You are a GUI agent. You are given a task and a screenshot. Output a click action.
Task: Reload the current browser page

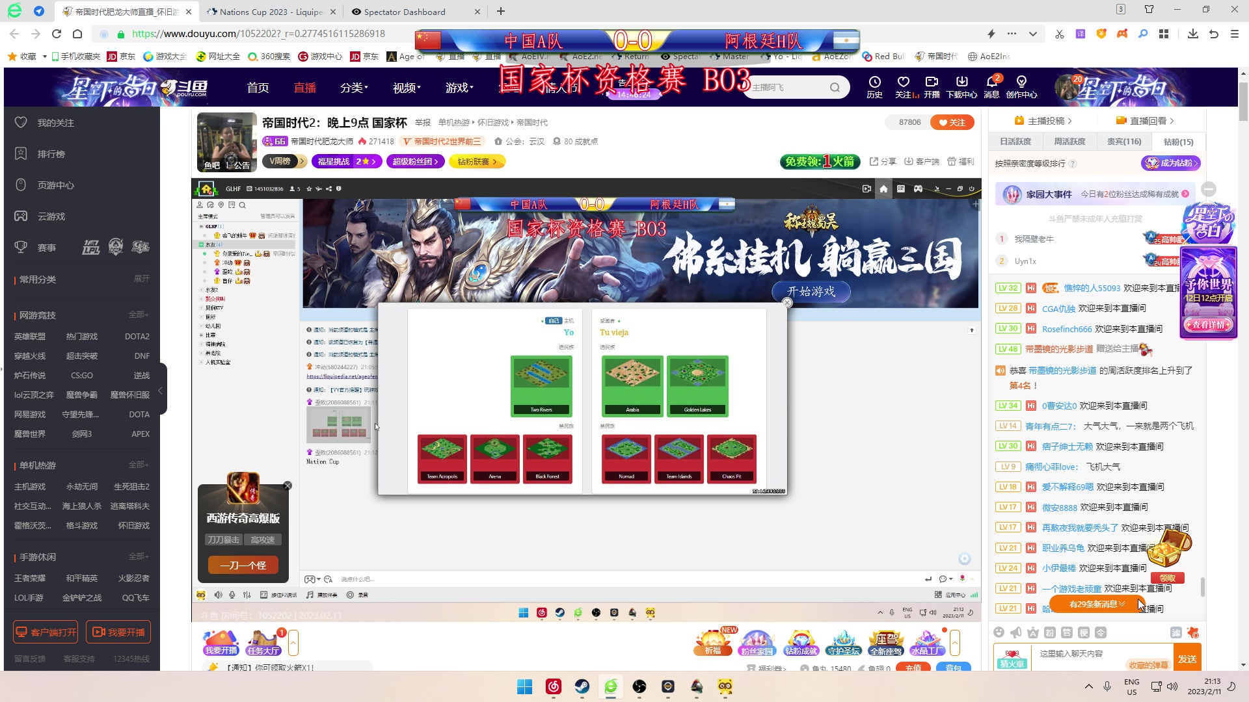pyautogui.click(x=57, y=34)
